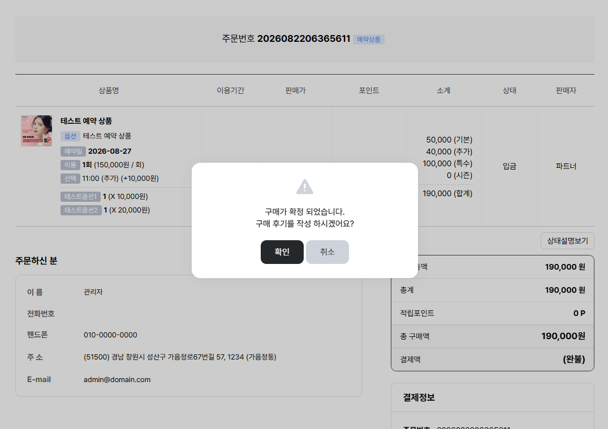
Task: Click the 결제액 value (완불)
Action: tap(574, 359)
